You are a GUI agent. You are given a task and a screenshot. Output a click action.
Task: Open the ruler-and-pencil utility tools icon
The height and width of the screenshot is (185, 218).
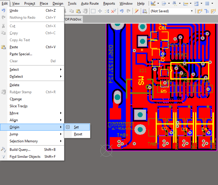point(153,3)
